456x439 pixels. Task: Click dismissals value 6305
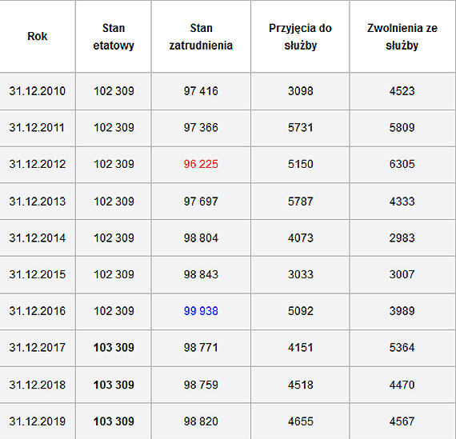pyautogui.click(x=402, y=164)
